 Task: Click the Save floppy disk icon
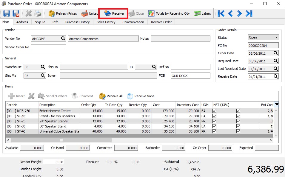click(x=7, y=13)
